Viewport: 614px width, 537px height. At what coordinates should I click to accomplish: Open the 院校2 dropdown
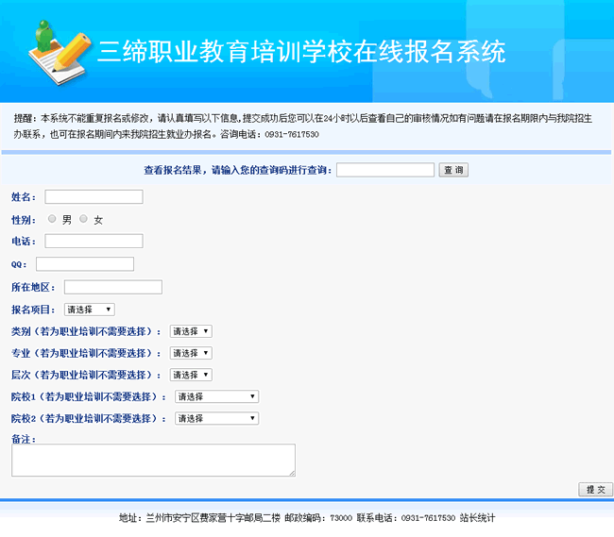tap(216, 418)
